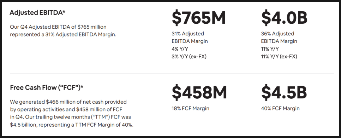Select the $765M quarterly EBITDA figure
The height and width of the screenshot is (138, 341).
[199, 18]
